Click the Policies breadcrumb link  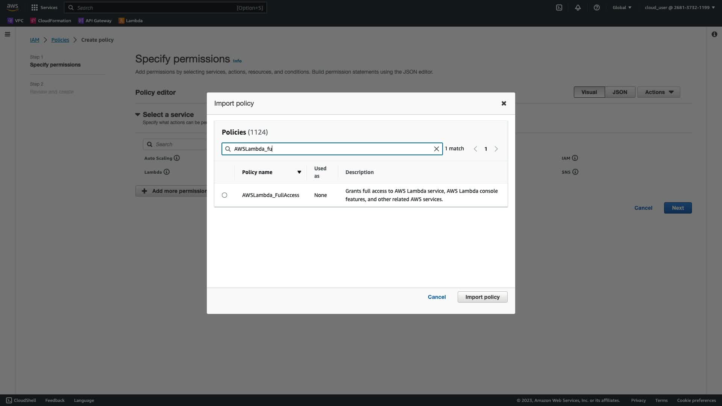[x=60, y=40]
